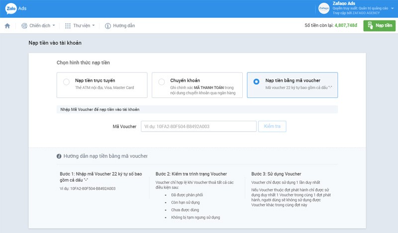This screenshot has height=233, width=398.
Task: Click the heading Nạp tiền vào tài khoản
Action: 55,43
